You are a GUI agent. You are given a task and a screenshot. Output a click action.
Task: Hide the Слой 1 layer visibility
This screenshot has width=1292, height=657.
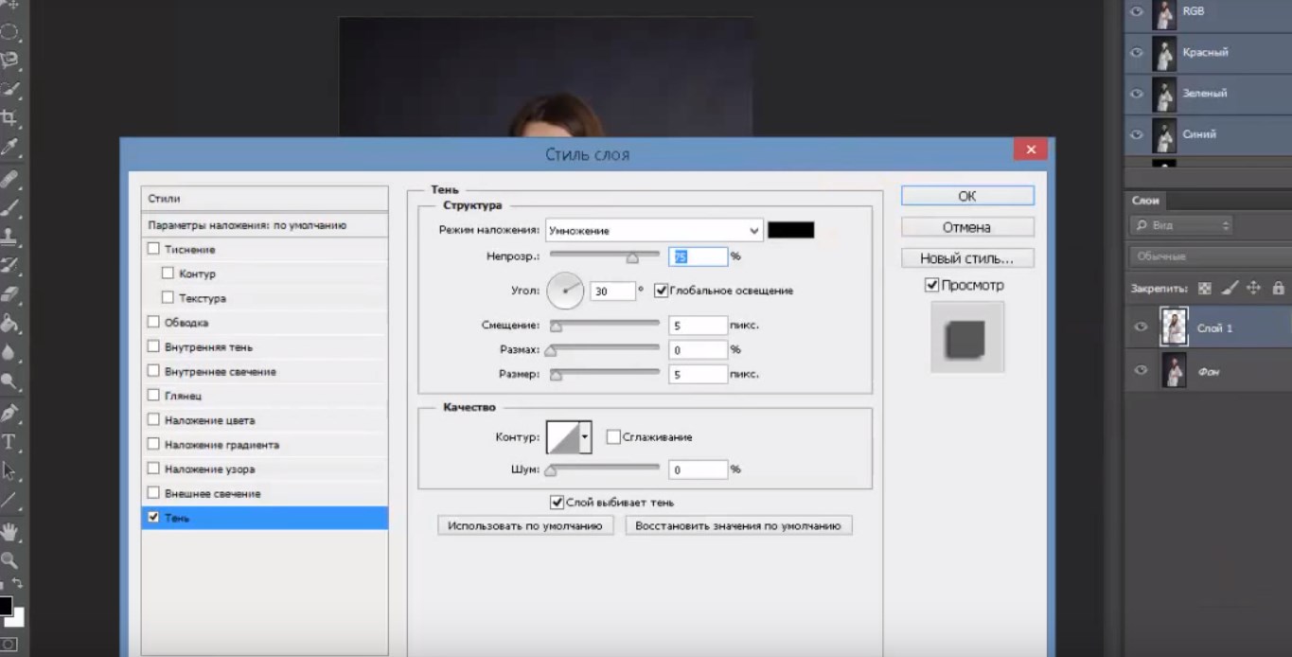pos(1141,328)
